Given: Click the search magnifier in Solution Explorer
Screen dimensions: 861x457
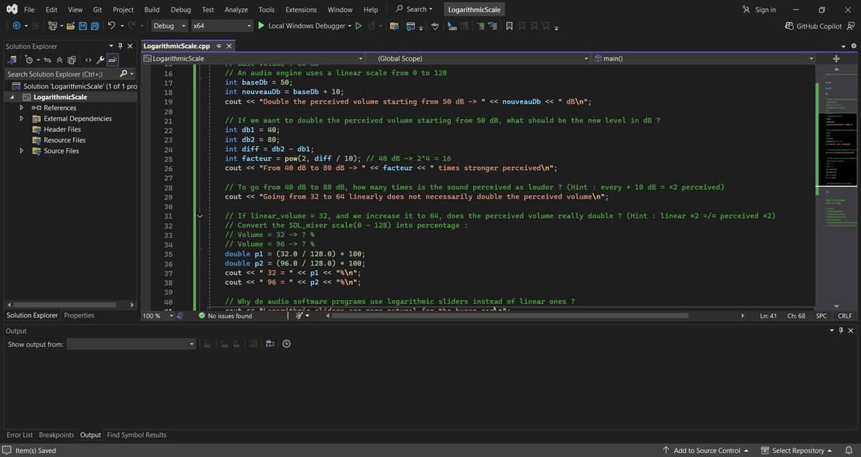Looking at the screenshot, I should click(x=123, y=74).
